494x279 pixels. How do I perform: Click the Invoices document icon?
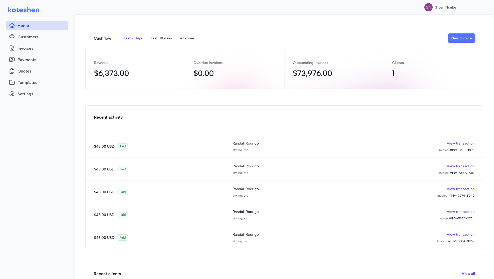pyautogui.click(x=12, y=48)
